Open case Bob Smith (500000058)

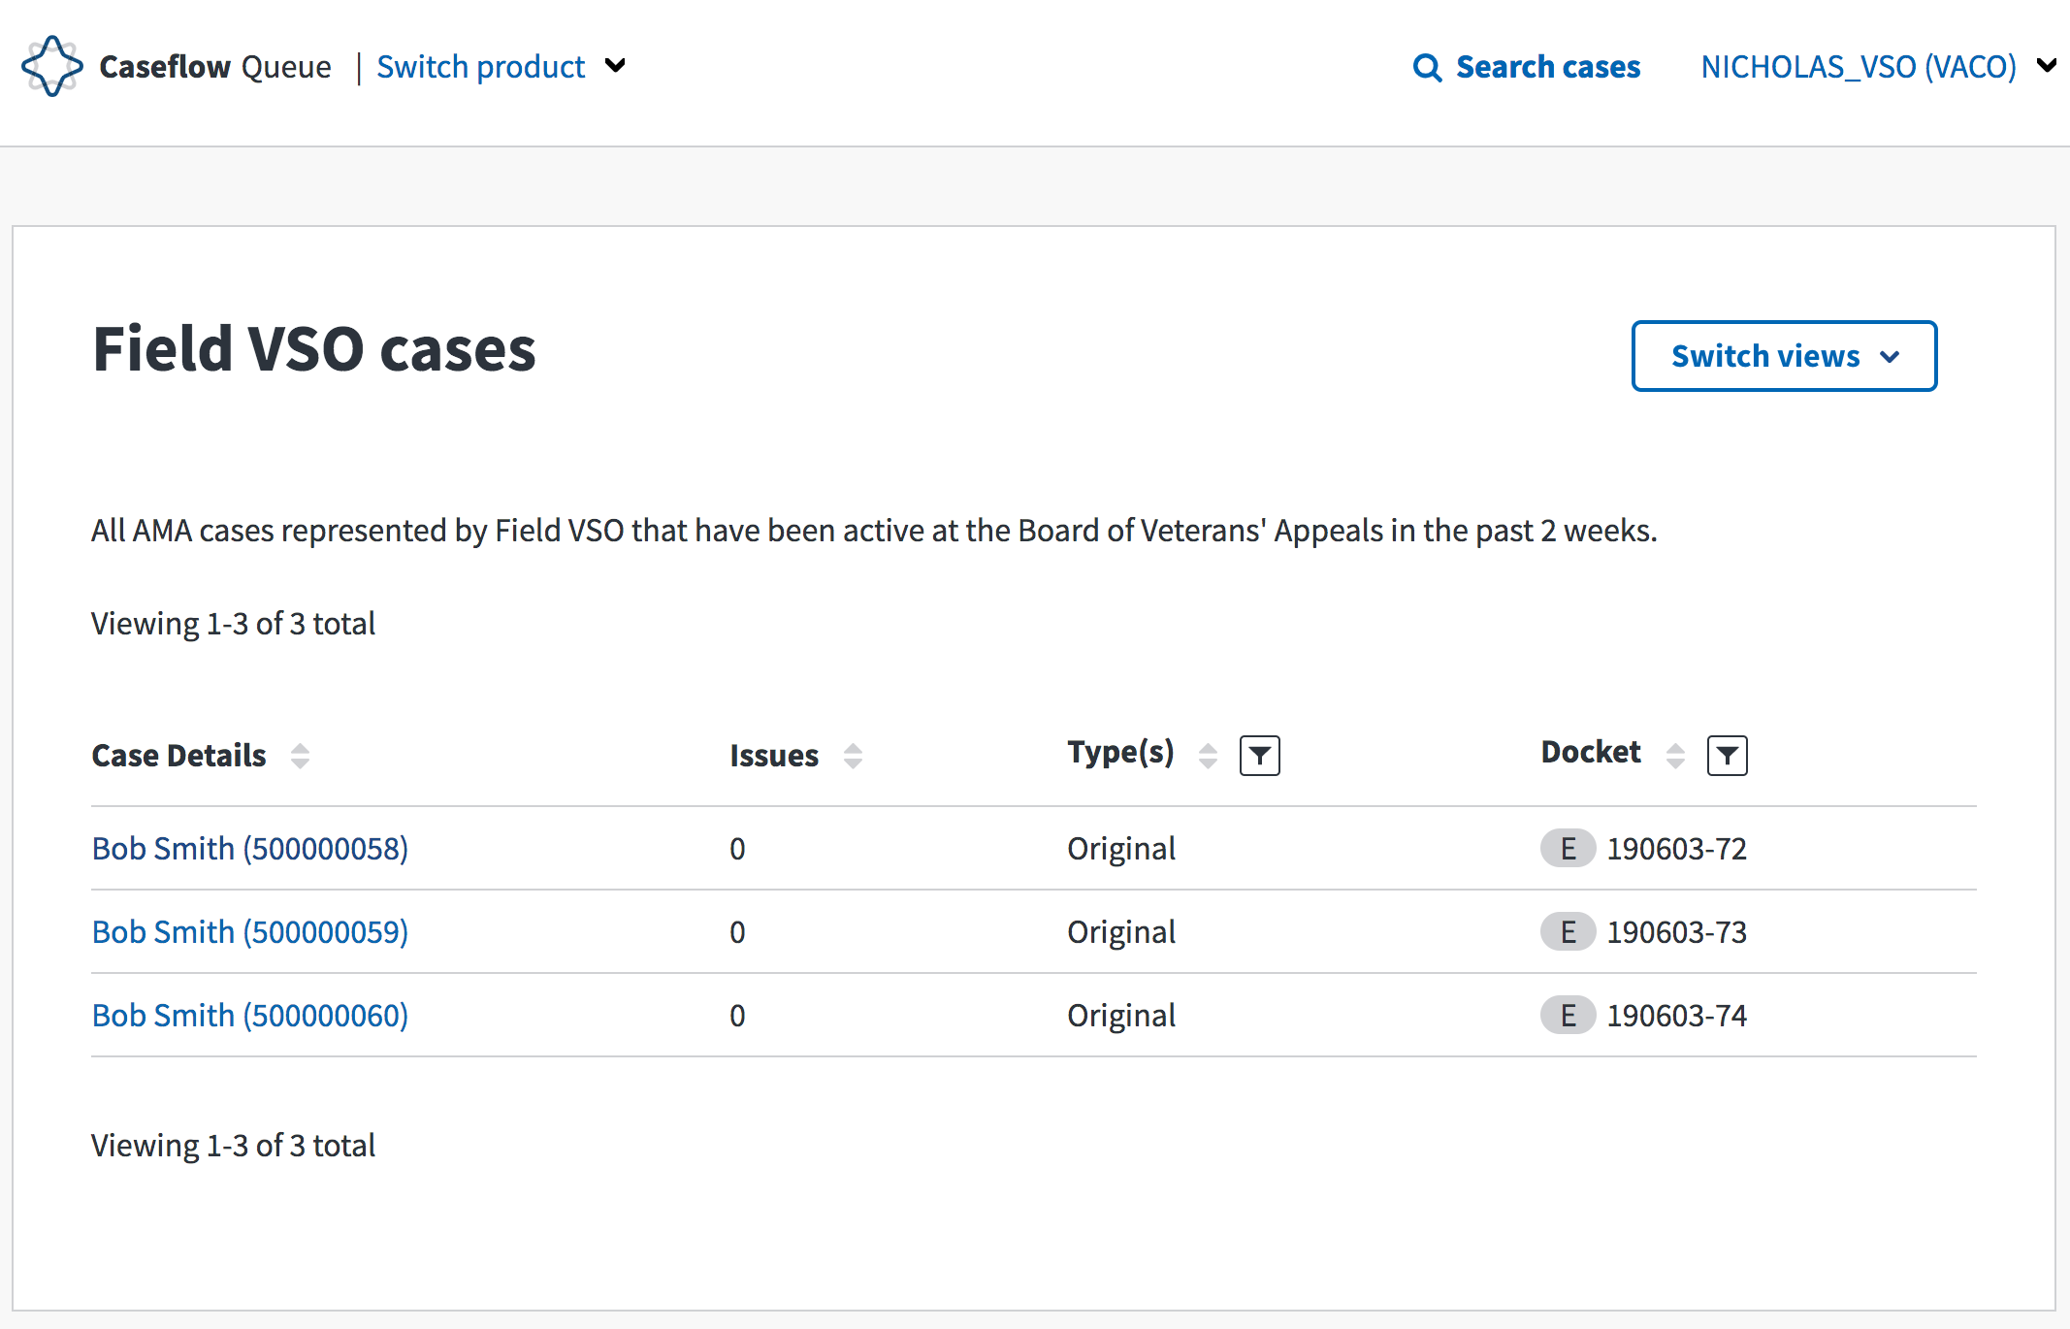[x=250, y=849]
